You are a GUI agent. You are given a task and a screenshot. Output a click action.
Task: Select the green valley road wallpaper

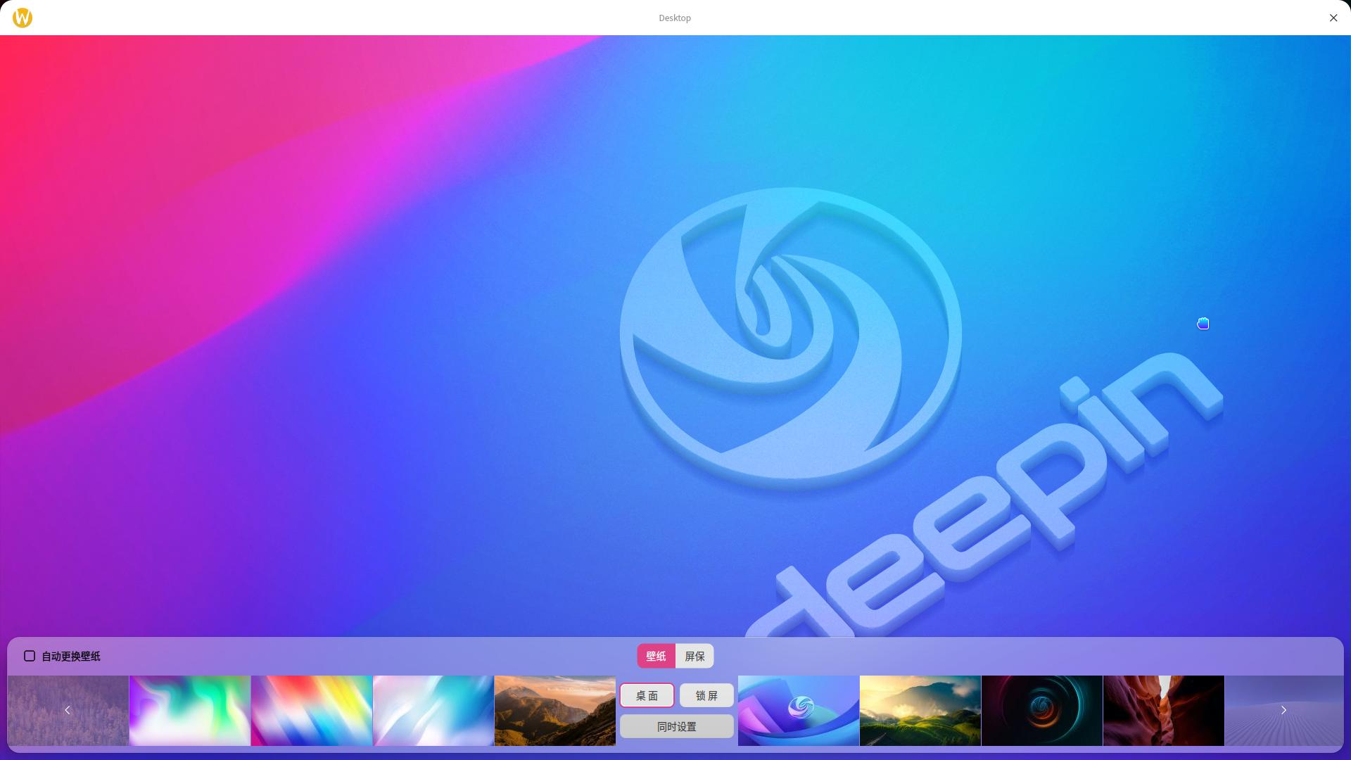point(920,710)
